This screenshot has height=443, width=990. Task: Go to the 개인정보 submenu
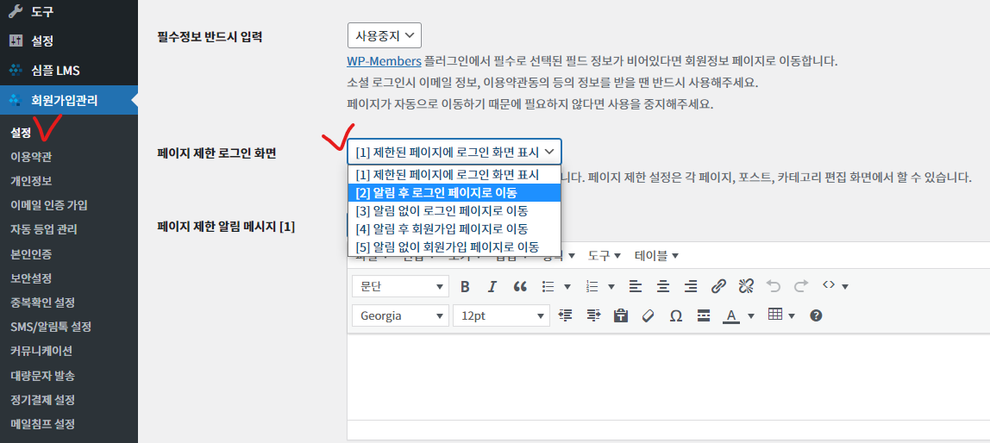pyautogui.click(x=31, y=180)
